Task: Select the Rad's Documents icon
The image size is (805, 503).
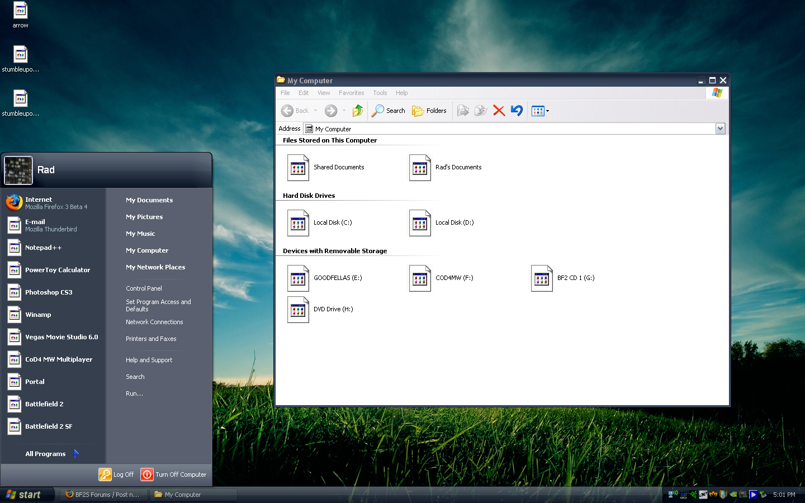Action: (420, 167)
